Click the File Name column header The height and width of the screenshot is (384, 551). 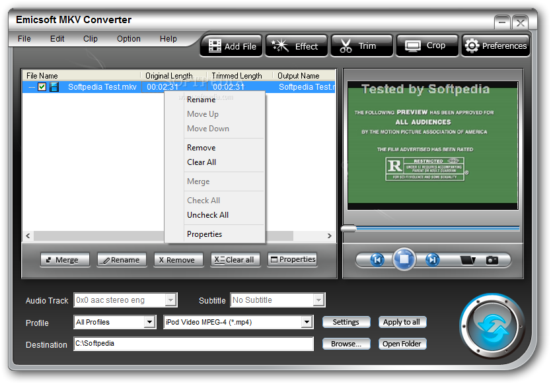[x=81, y=75]
